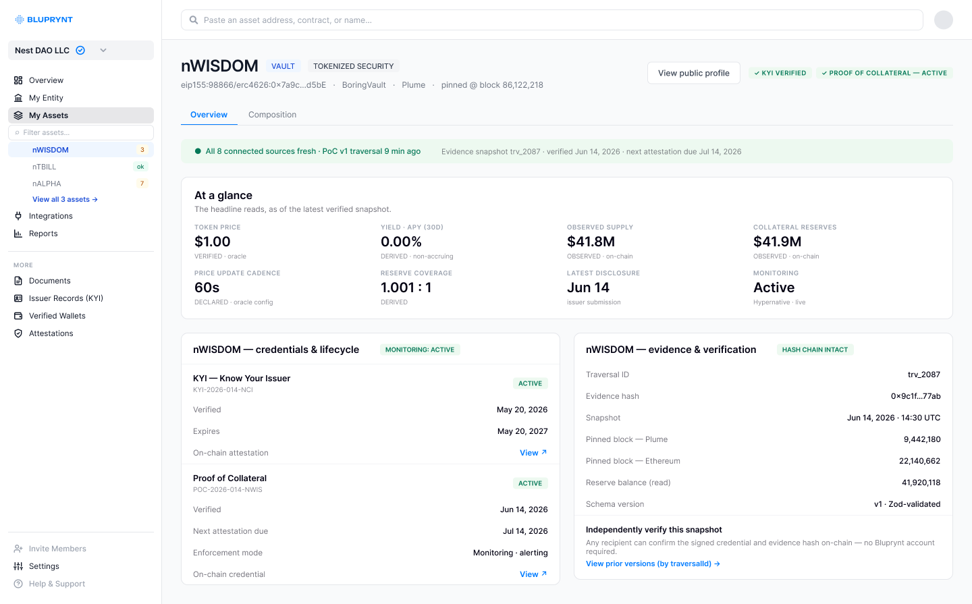This screenshot has height=604, width=972.
Task: Focus the Filter assets input
Action: 81,132
